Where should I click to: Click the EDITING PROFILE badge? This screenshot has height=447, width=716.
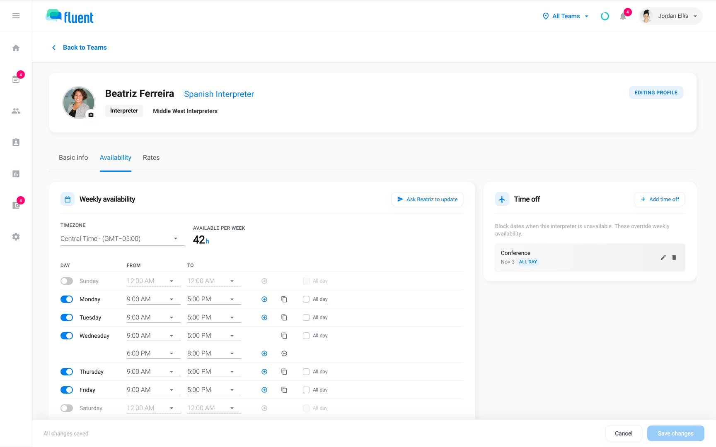656,93
